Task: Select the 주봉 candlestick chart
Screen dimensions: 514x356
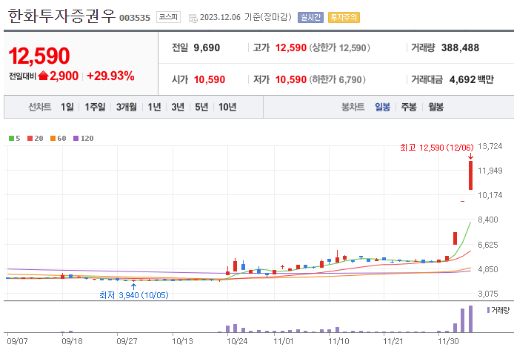Action: [x=409, y=107]
